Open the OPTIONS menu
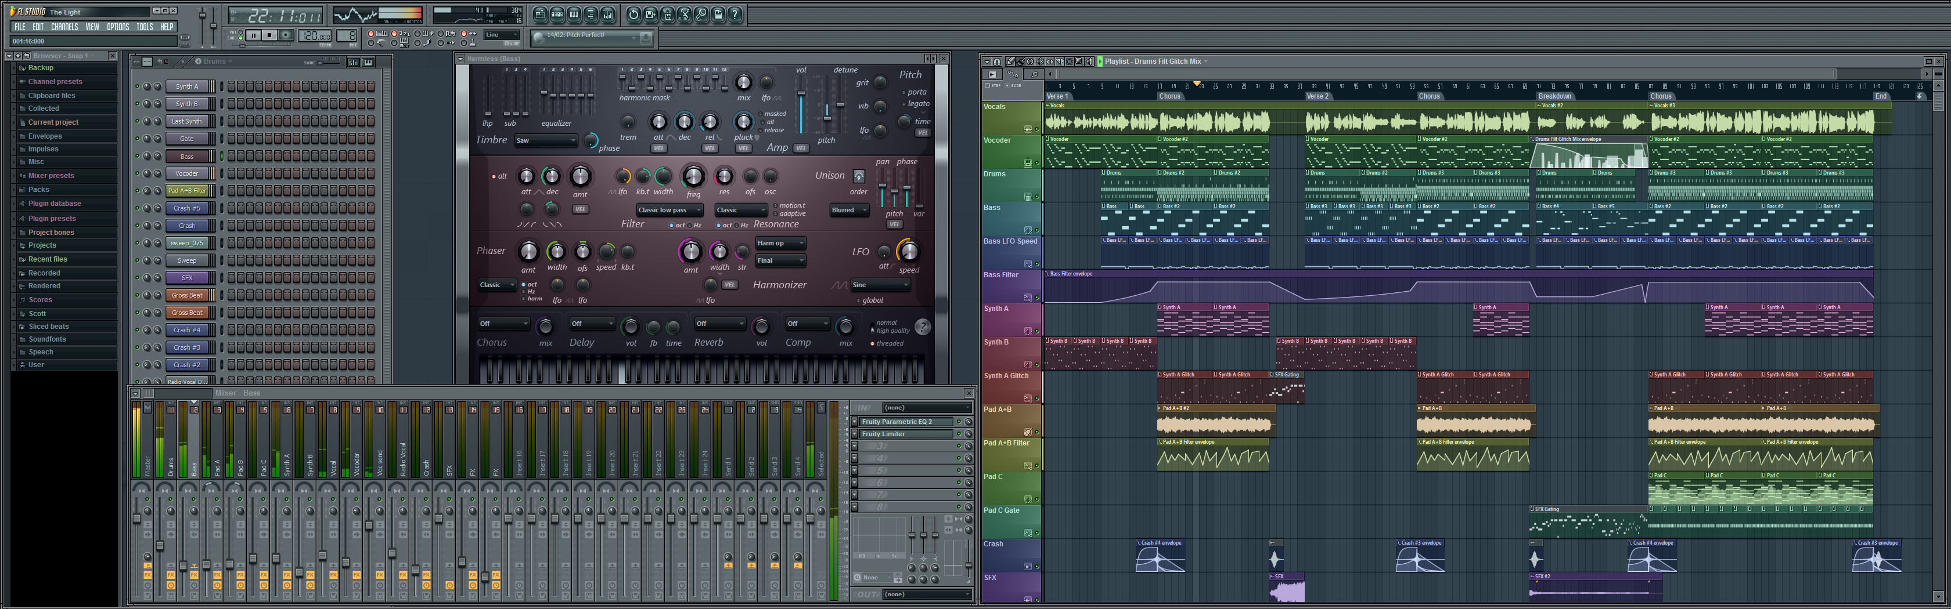The image size is (1951, 609). 117,27
